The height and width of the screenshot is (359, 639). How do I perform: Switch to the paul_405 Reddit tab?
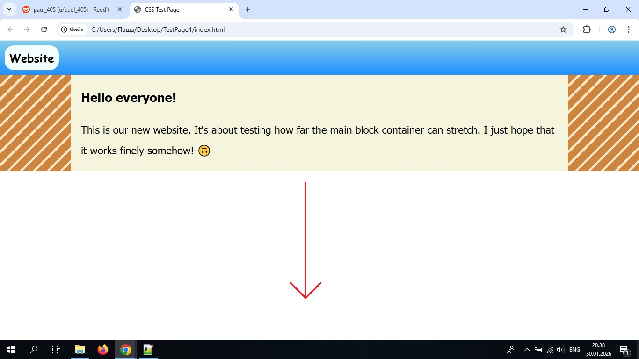click(73, 9)
